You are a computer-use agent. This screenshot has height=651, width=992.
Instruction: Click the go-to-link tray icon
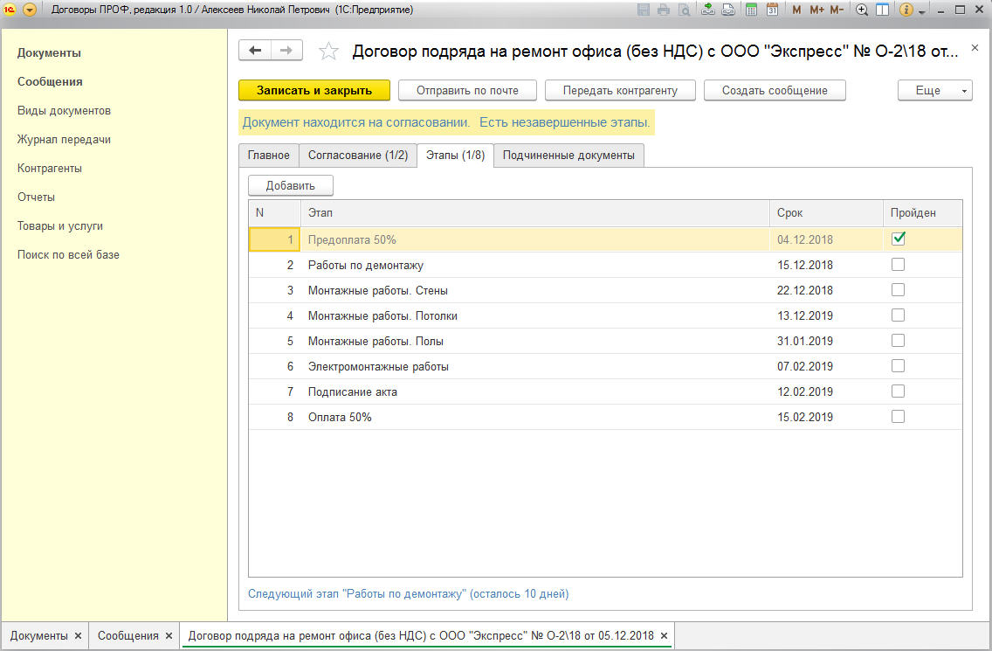click(728, 10)
